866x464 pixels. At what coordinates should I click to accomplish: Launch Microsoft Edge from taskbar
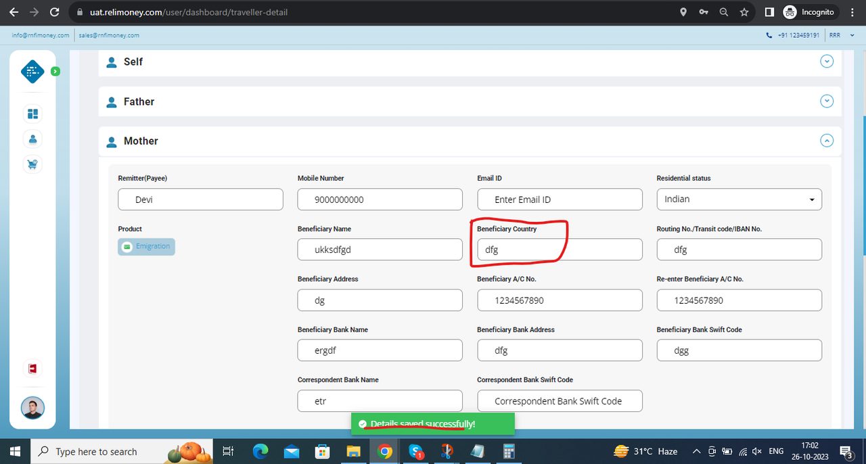click(260, 451)
